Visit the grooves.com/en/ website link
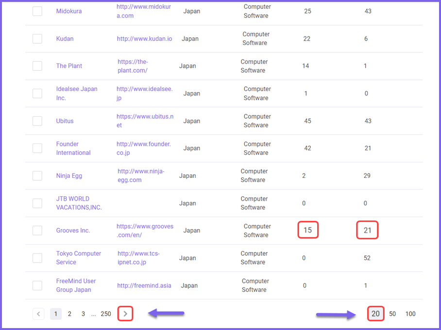The width and height of the screenshot is (441, 330). point(145,230)
